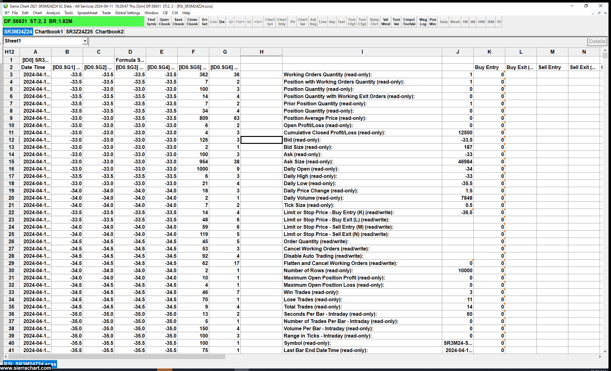The height and width of the screenshot is (371, 611).
Task: Toggle the Tool Val window button
Action: [x=396, y=22]
